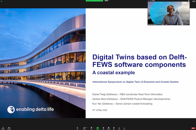Open the Chat panel
Image resolution: width=196 pixels, height=130 pixels.
tap(91, 127)
